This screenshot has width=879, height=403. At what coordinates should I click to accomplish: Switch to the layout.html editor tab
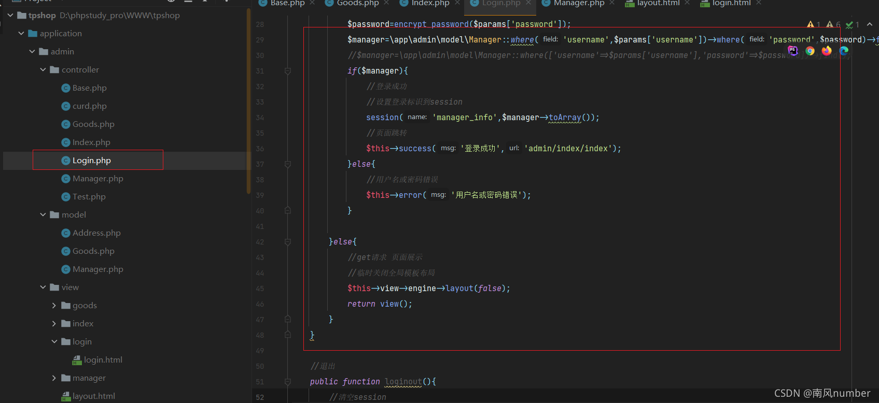point(658,3)
